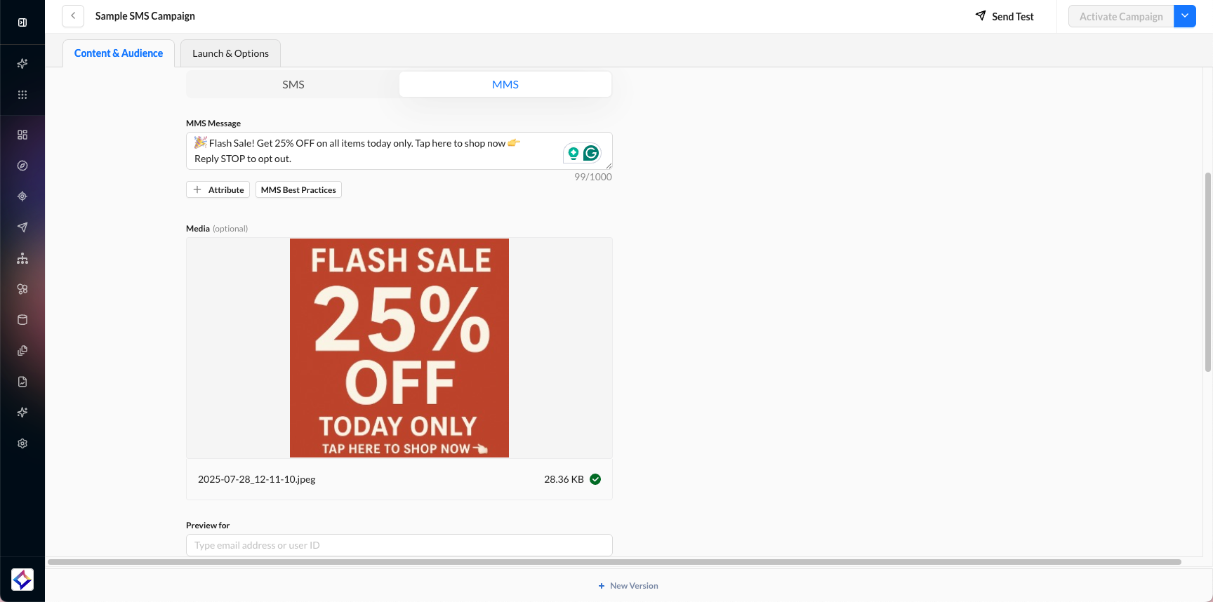Click the horizontal scrollbar at the bottom
This screenshot has height=602, width=1213.
coord(614,562)
